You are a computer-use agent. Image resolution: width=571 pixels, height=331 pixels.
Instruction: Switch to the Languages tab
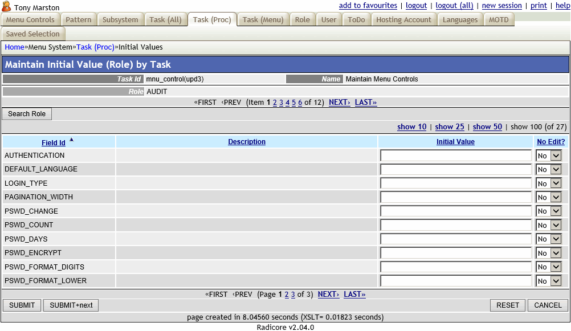click(x=460, y=19)
